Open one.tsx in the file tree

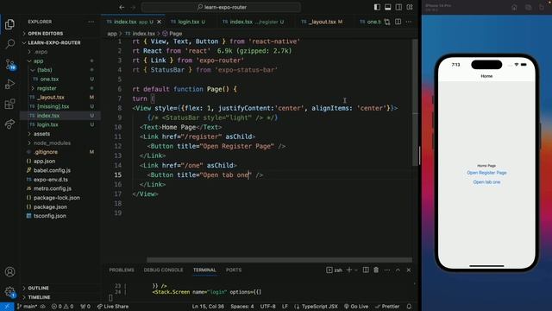click(x=49, y=79)
